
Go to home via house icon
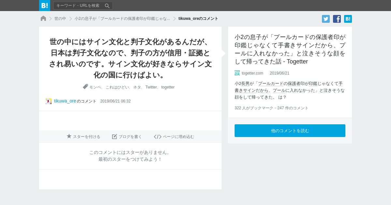coord(43,19)
